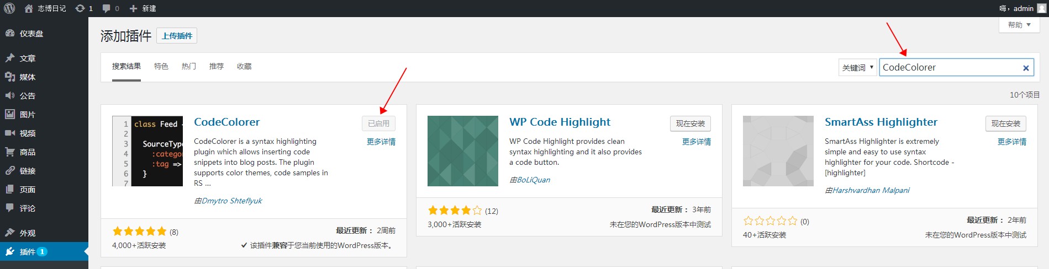Click the CodeColorer code thumbnail
The height and width of the screenshot is (269, 1049).
tap(147, 151)
